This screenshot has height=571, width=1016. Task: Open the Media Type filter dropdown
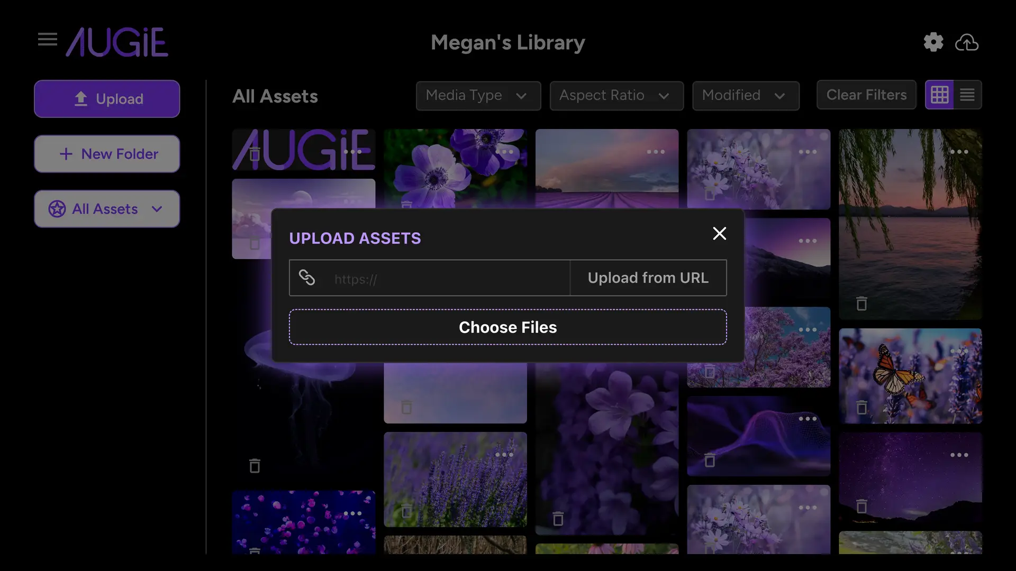(478, 96)
